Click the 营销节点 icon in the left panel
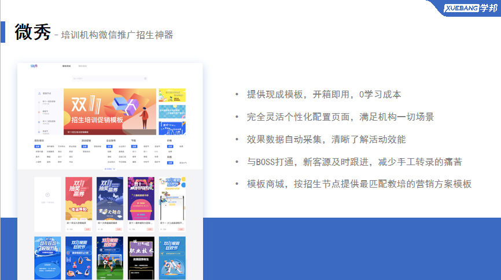 (39, 93)
